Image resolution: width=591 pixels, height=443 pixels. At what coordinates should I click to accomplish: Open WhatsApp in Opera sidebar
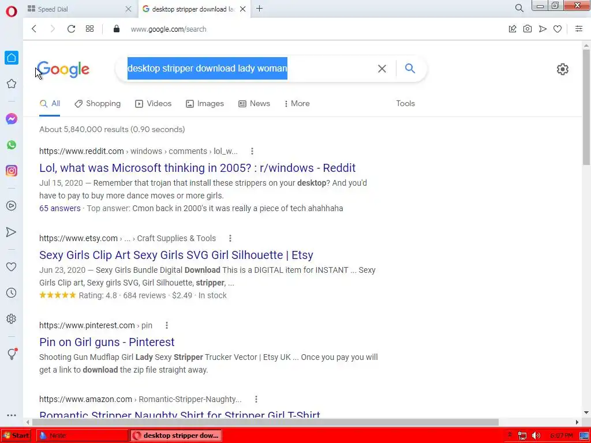(12, 145)
